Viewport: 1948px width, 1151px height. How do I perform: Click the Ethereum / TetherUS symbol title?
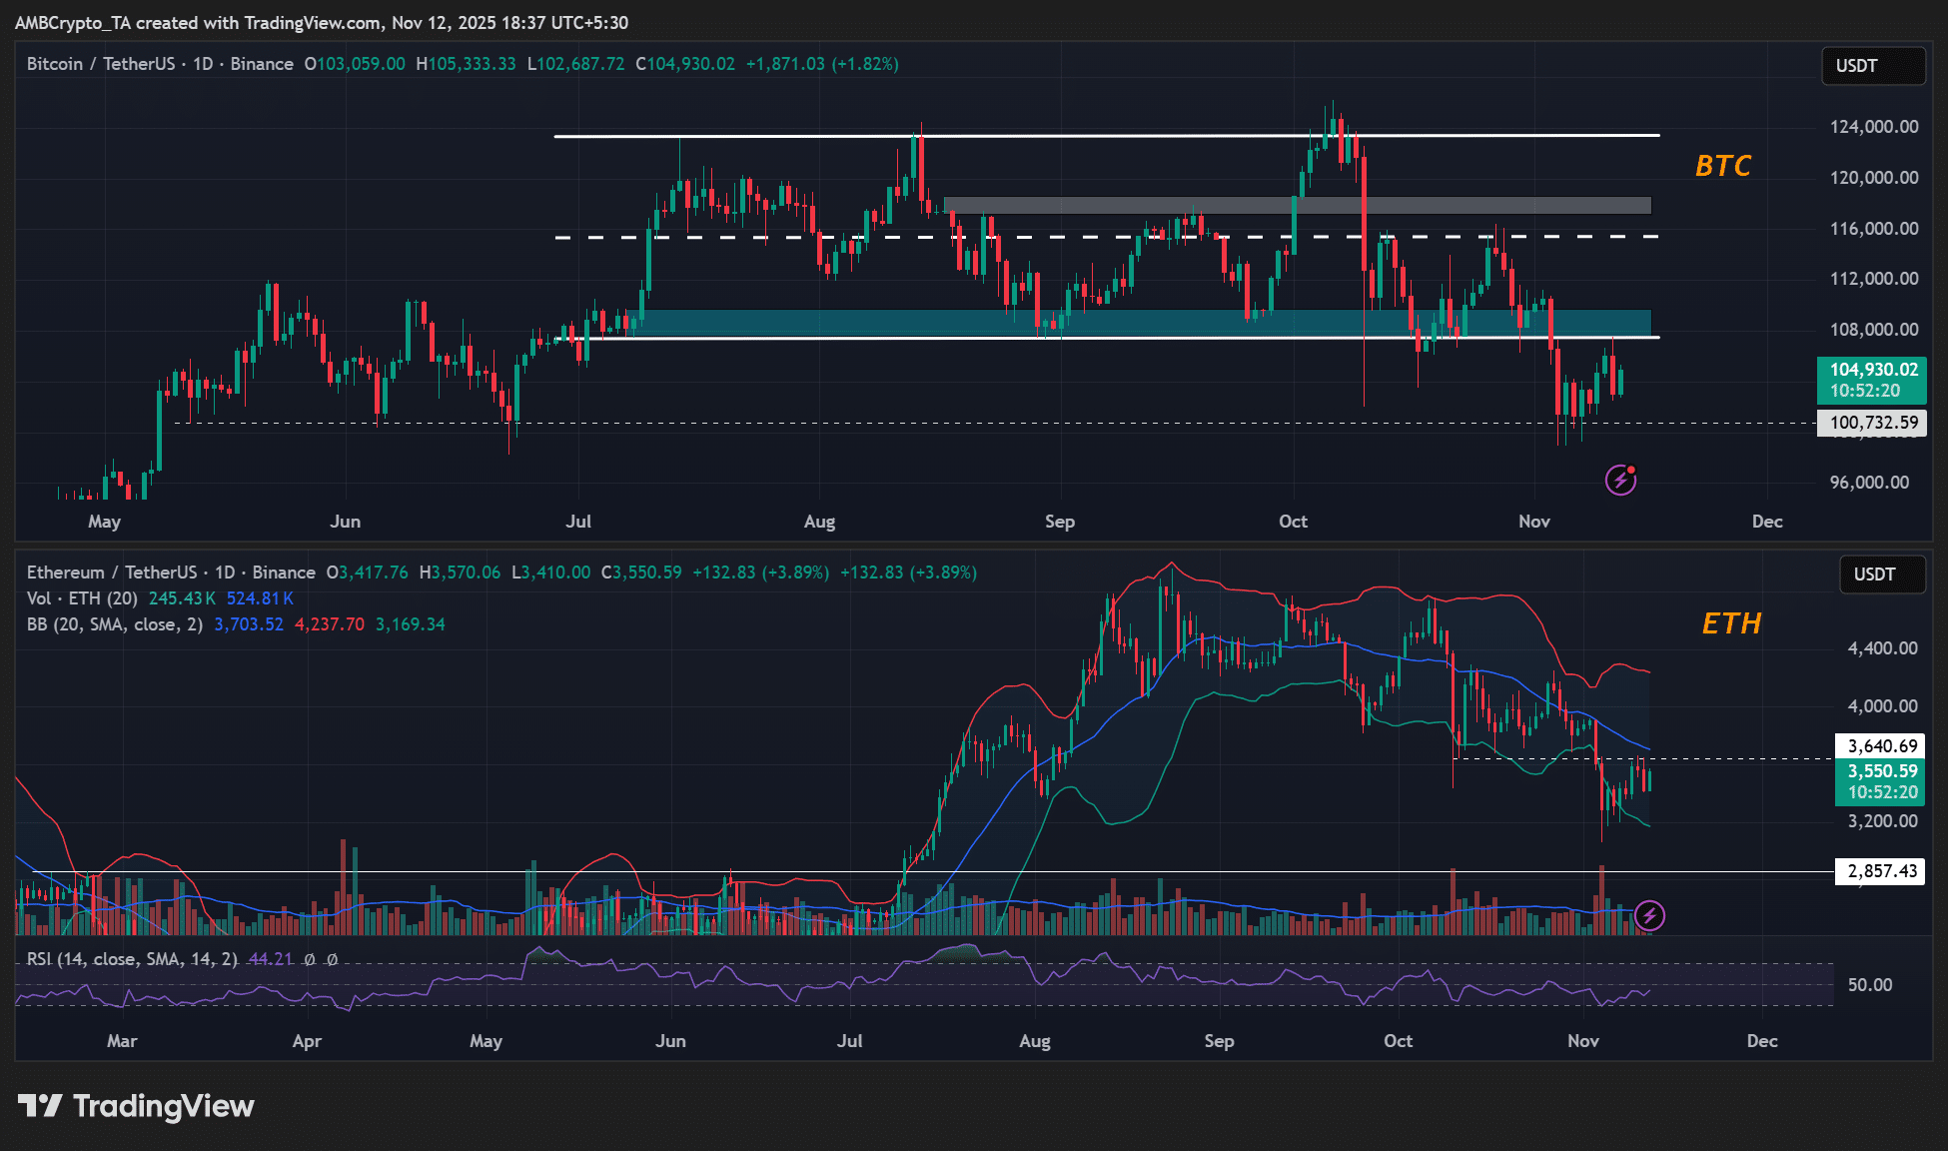[111, 573]
